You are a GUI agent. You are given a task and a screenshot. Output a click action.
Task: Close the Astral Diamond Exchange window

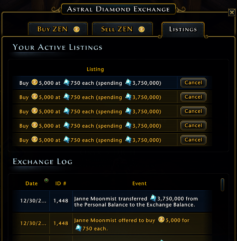tap(232, 12)
